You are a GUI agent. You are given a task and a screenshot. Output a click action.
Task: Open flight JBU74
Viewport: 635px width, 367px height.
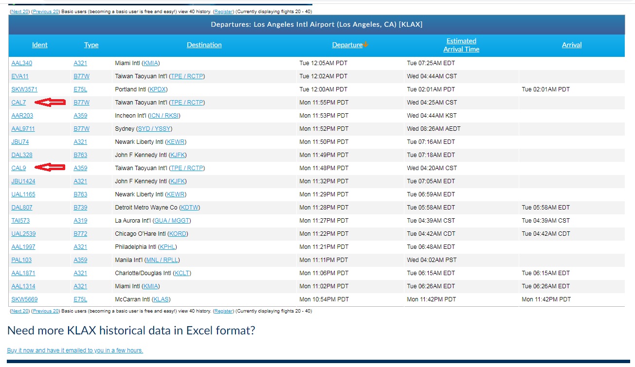(x=20, y=142)
